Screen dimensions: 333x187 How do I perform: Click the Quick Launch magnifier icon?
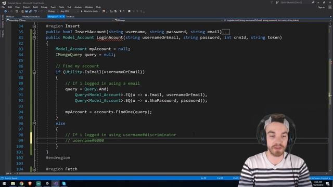313,2
